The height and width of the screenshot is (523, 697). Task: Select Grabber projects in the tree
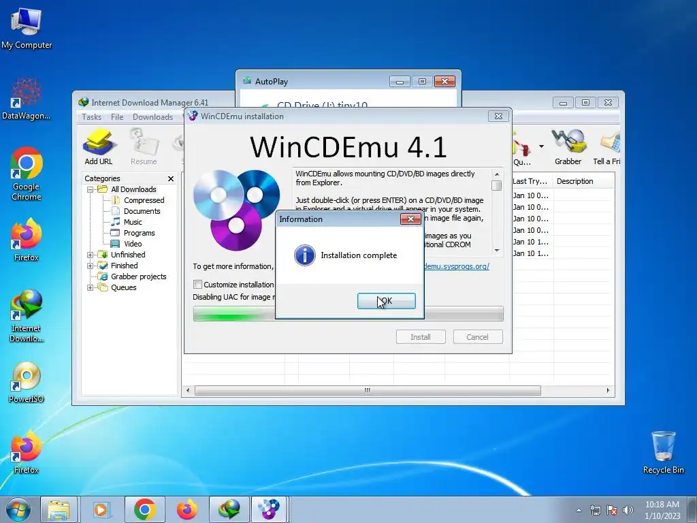pyautogui.click(x=138, y=276)
